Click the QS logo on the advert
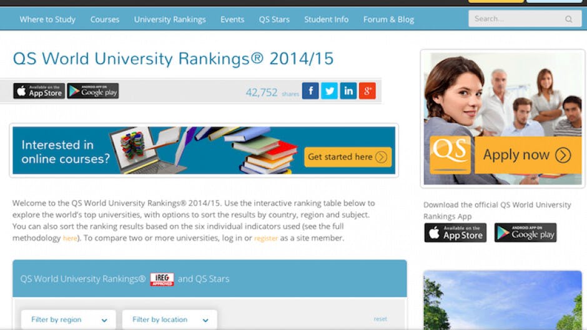Image resolution: width=587 pixels, height=330 pixels. point(450,155)
